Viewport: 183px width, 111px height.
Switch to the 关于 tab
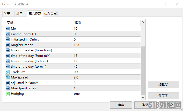[7, 14]
